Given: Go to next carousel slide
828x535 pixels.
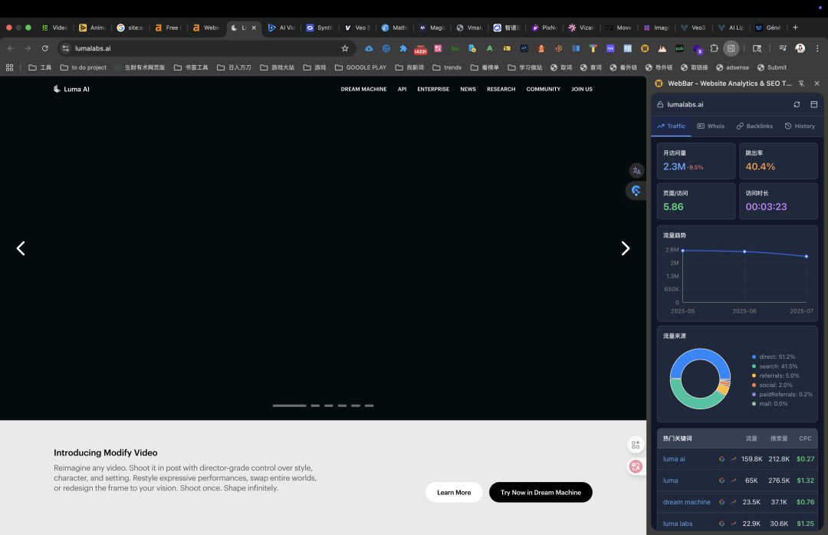Looking at the screenshot, I should 626,248.
